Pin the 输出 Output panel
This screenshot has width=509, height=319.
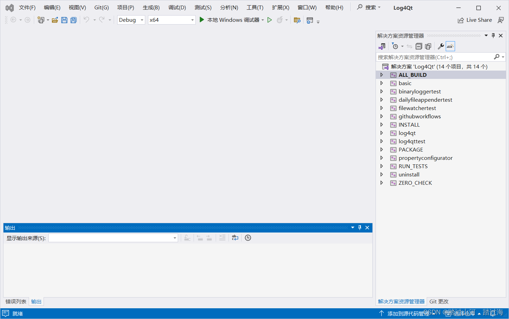click(360, 228)
